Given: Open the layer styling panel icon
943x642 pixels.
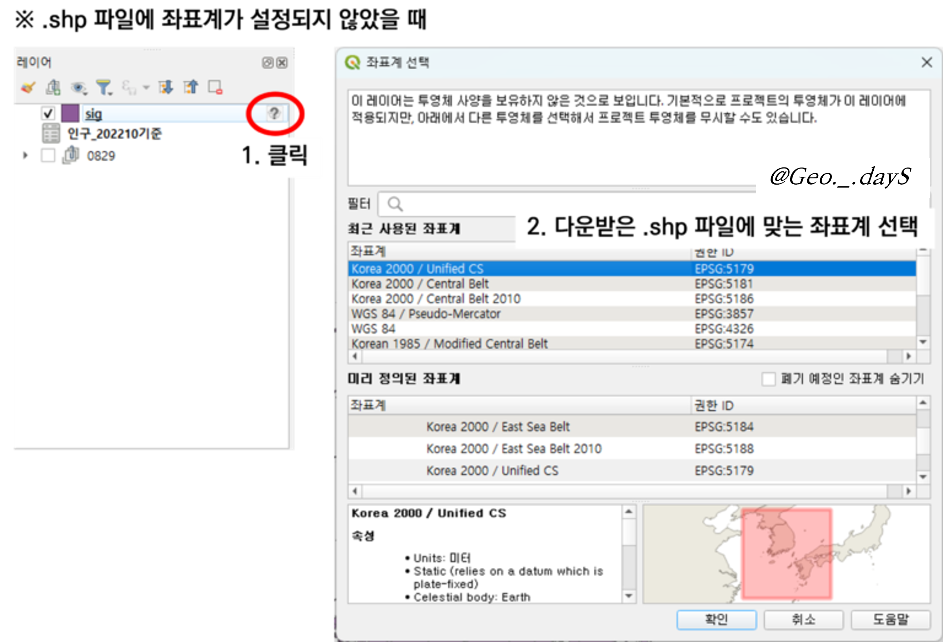Looking at the screenshot, I should pyautogui.click(x=29, y=87).
